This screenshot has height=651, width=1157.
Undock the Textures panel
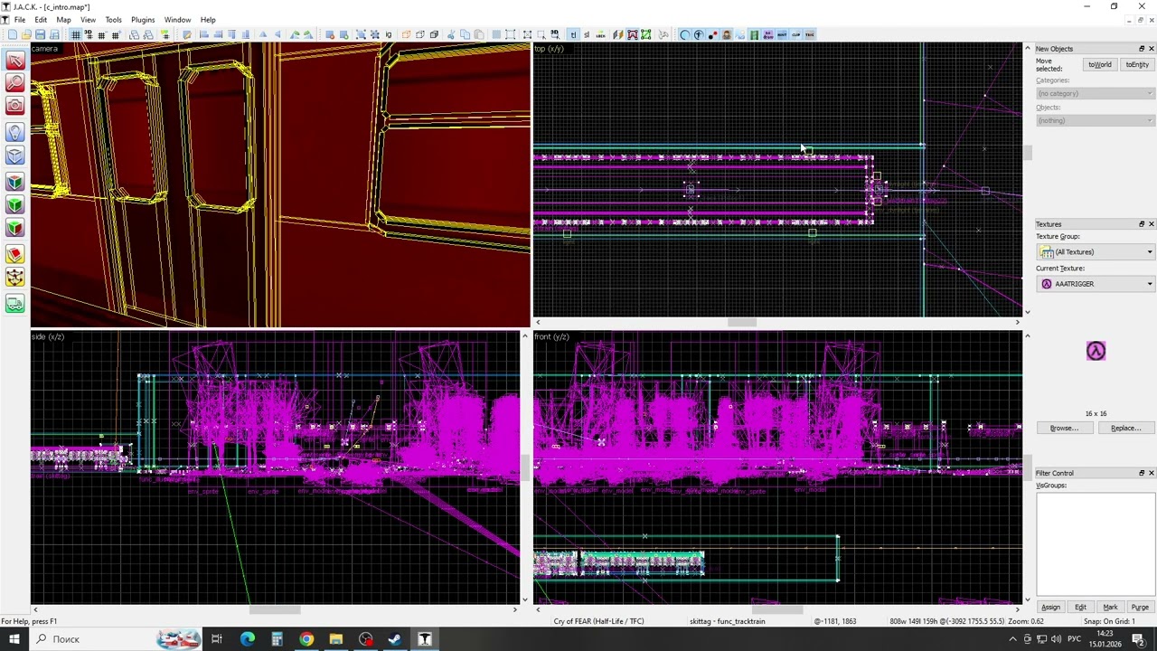pos(1141,224)
